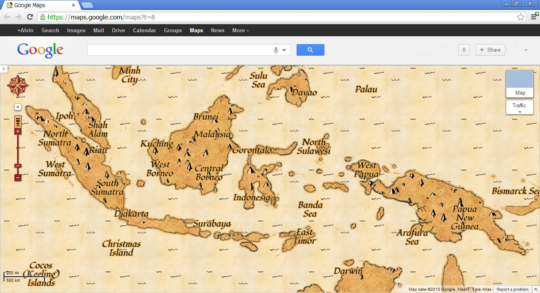Open the search box options dropdown arrow

pos(284,50)
